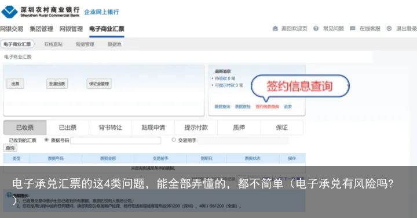Click the 已收到的汇票 label
The width and height of the screenshot is (417, 218).
[x=23, y=140]
